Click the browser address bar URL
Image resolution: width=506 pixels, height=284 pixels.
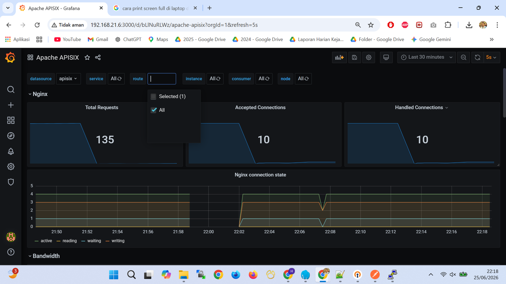click(174, 25)
